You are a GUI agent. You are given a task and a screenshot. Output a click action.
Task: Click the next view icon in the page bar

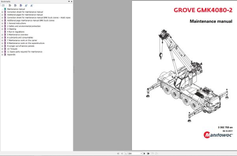pyautogui.click(x=156, y=154)
